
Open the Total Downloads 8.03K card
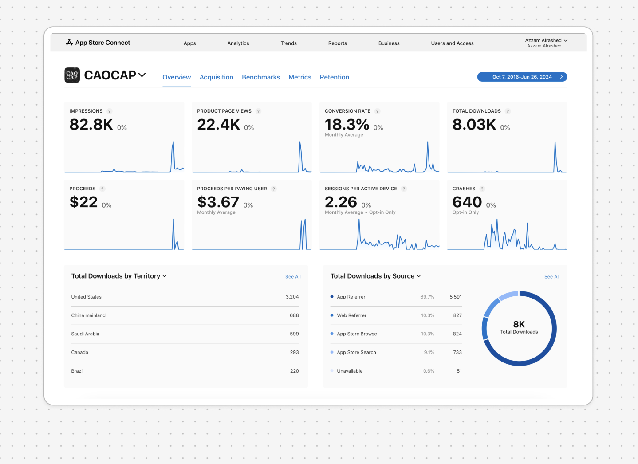(507, 138)
